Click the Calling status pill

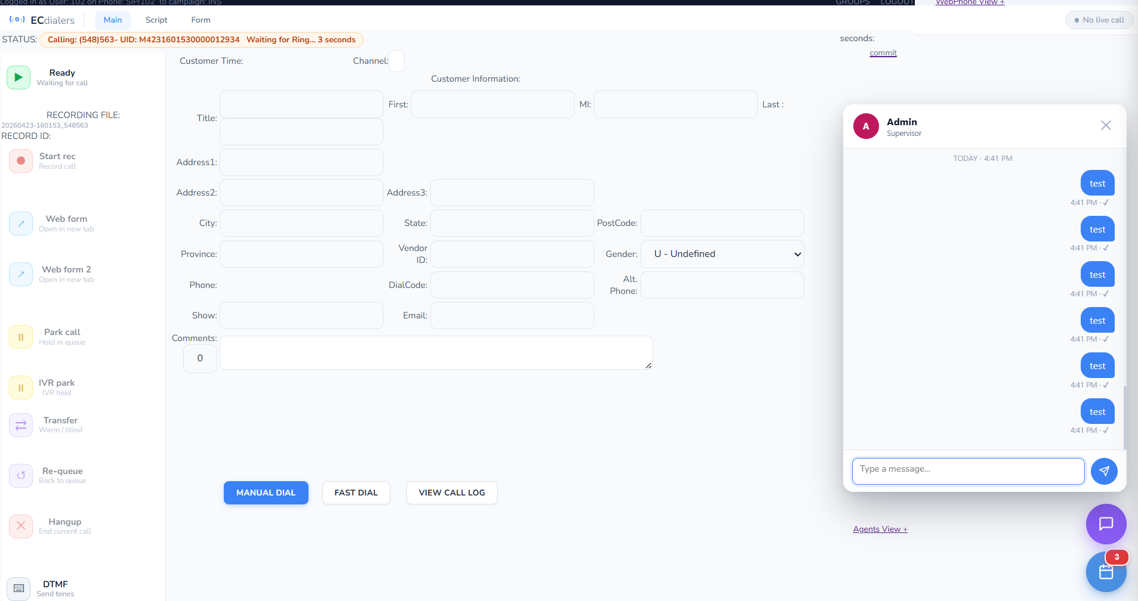pos(201,40)
